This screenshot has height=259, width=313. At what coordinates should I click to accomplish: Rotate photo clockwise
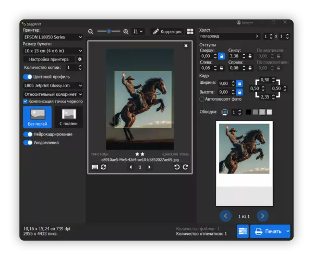point(185,167)
